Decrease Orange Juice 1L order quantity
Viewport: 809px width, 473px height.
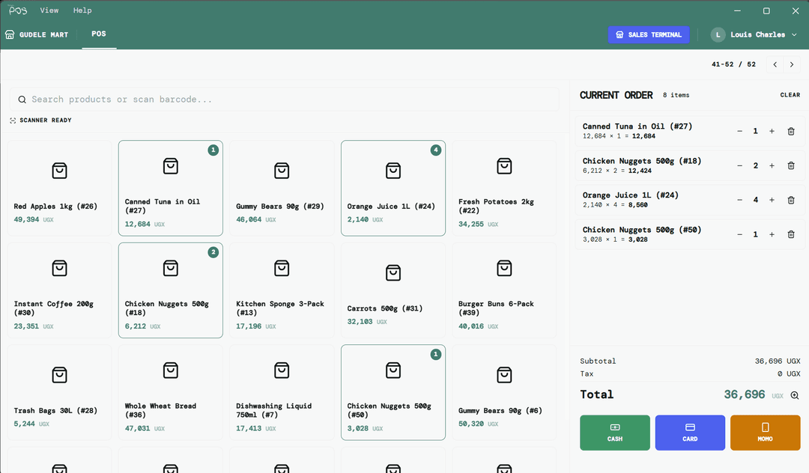[740, 200]
